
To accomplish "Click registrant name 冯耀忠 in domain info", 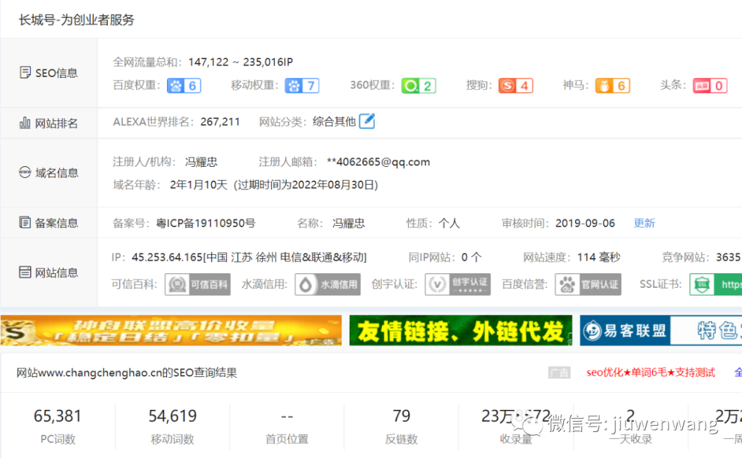I will [201, 162].
